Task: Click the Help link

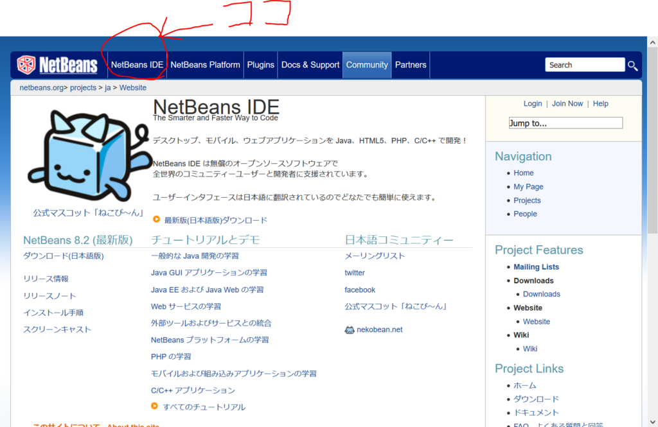Action: tap(601, 103)
